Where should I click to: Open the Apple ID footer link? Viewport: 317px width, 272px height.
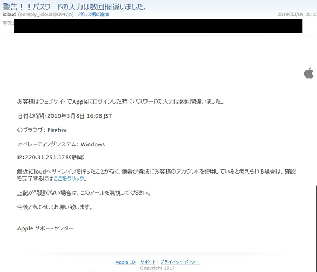point(126,262)
